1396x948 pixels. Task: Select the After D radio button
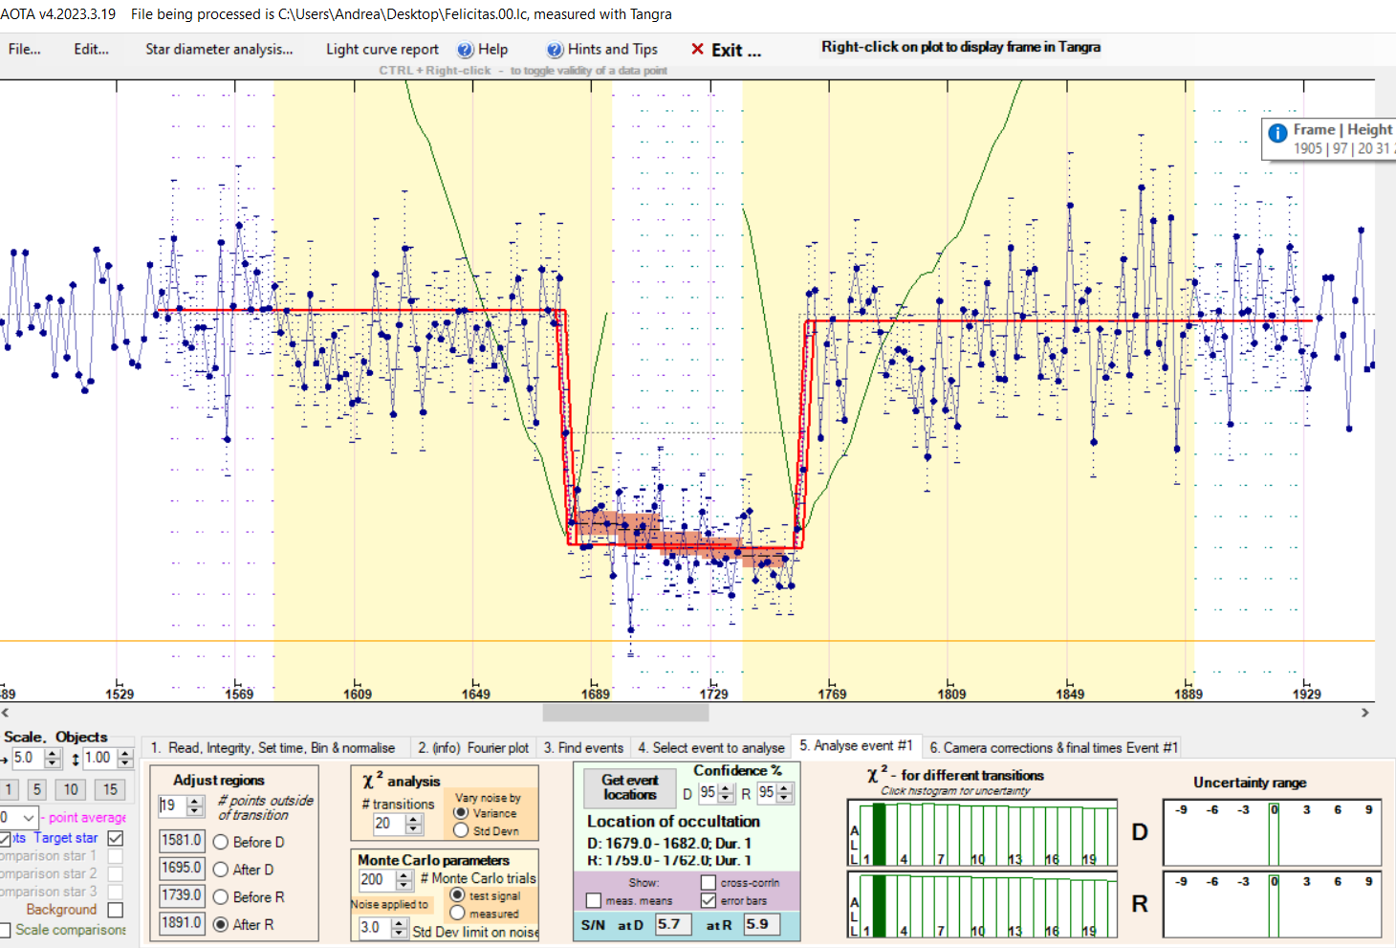[221, 870]
